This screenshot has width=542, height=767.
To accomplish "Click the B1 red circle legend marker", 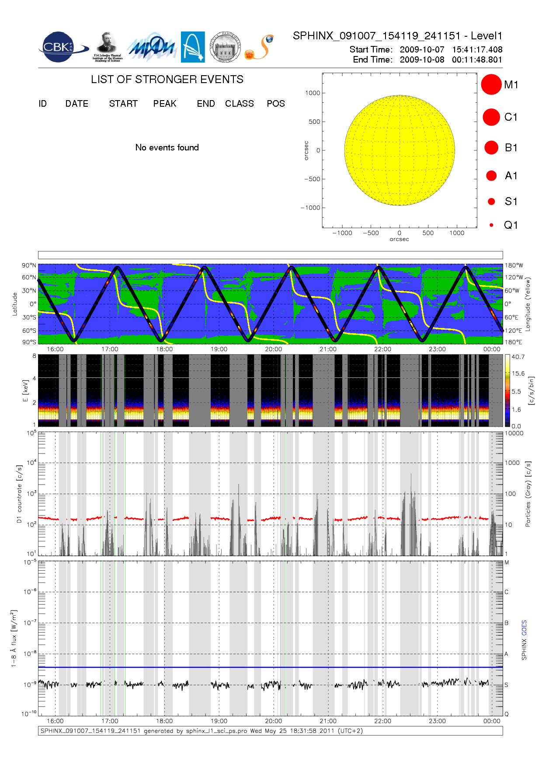I will [491, 148].
